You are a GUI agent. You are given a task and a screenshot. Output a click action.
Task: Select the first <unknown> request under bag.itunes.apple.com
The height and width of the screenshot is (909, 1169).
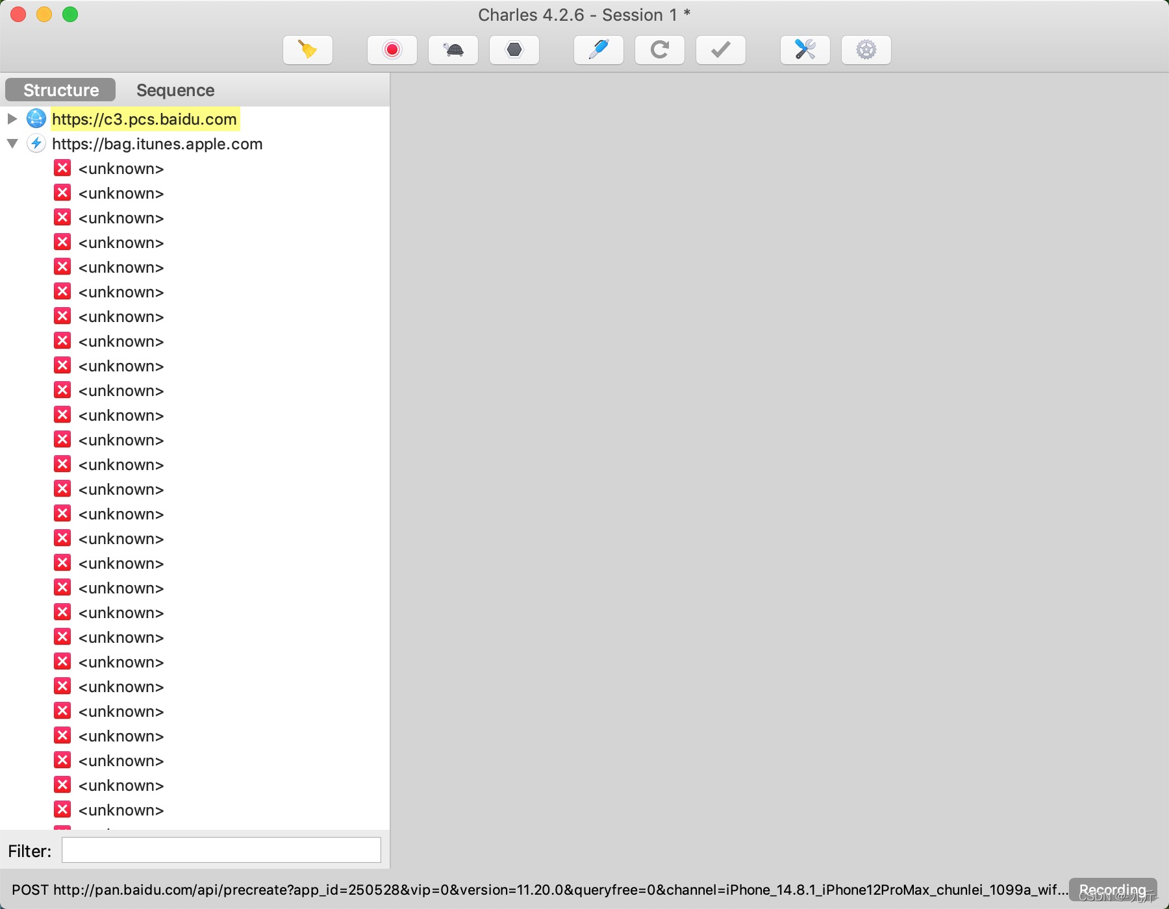point(121,169)
